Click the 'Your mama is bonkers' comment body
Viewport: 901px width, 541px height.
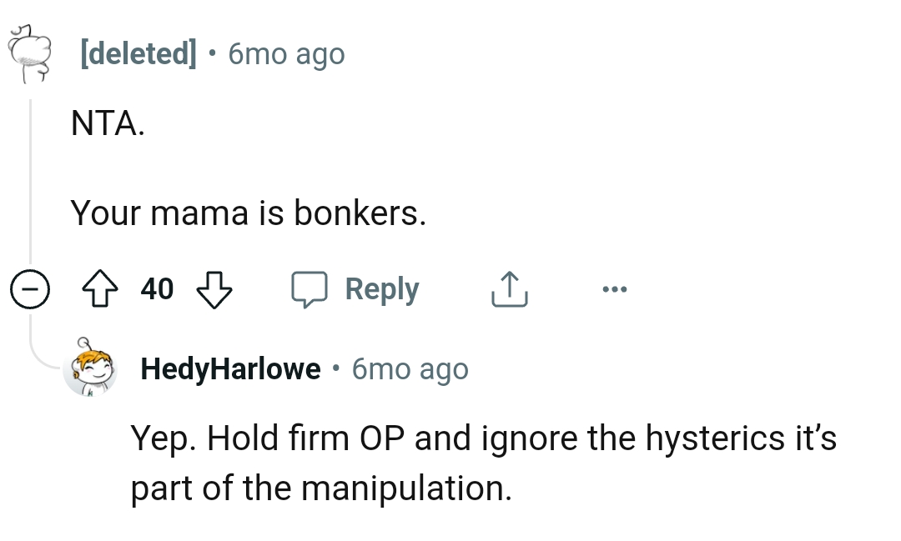click(248, 213)
